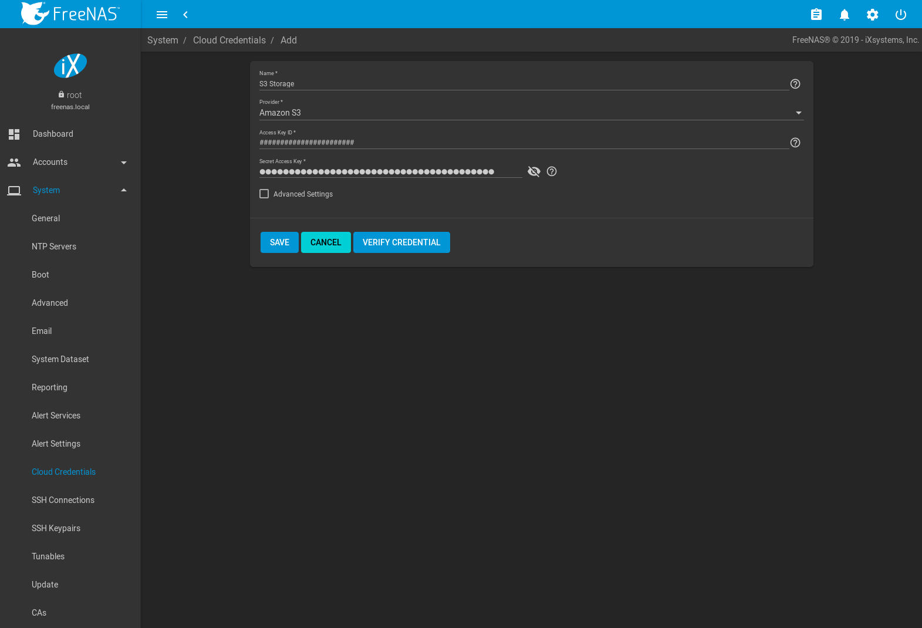Open alerts bell notifications

(845, 15)
